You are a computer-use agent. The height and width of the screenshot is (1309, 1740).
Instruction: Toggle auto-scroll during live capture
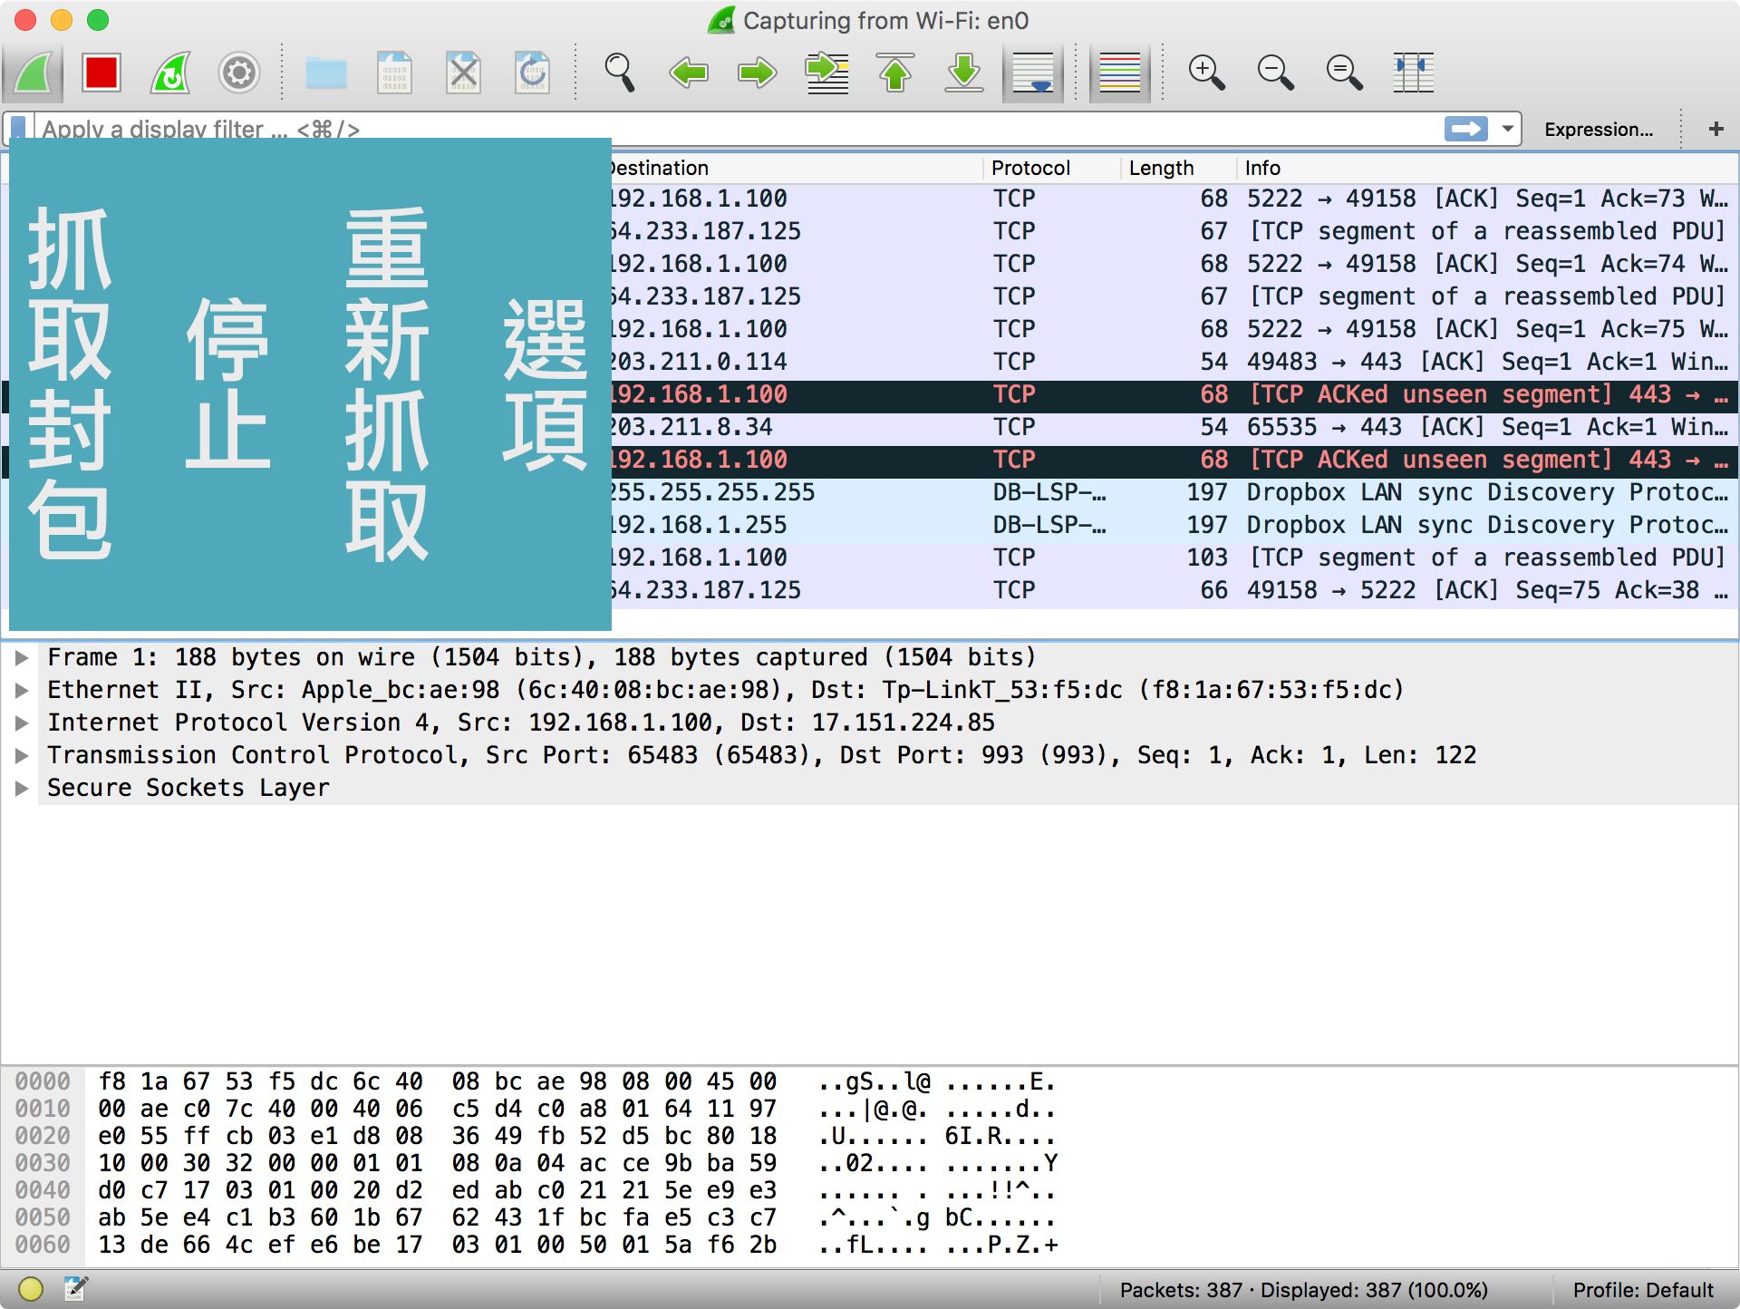click(1033, 73)
